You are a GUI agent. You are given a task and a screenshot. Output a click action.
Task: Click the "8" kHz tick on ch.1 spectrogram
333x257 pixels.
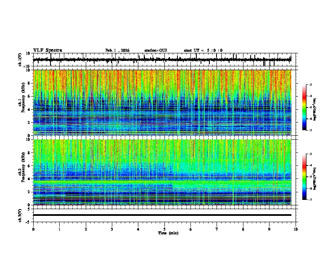(x=29, y=83)
